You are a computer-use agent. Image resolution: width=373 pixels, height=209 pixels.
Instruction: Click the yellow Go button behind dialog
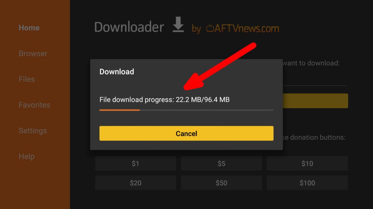[x=315, y=101]
